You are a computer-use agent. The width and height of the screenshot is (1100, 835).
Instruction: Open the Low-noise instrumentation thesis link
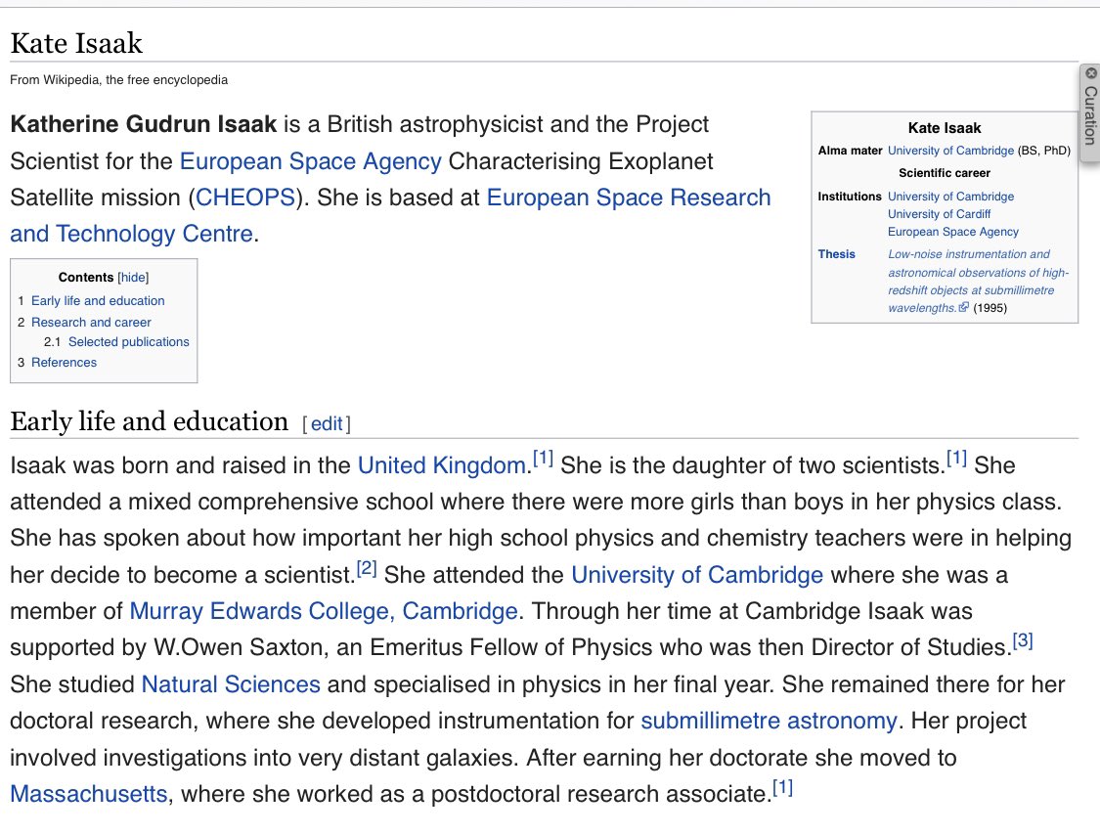tap(978, 281)
